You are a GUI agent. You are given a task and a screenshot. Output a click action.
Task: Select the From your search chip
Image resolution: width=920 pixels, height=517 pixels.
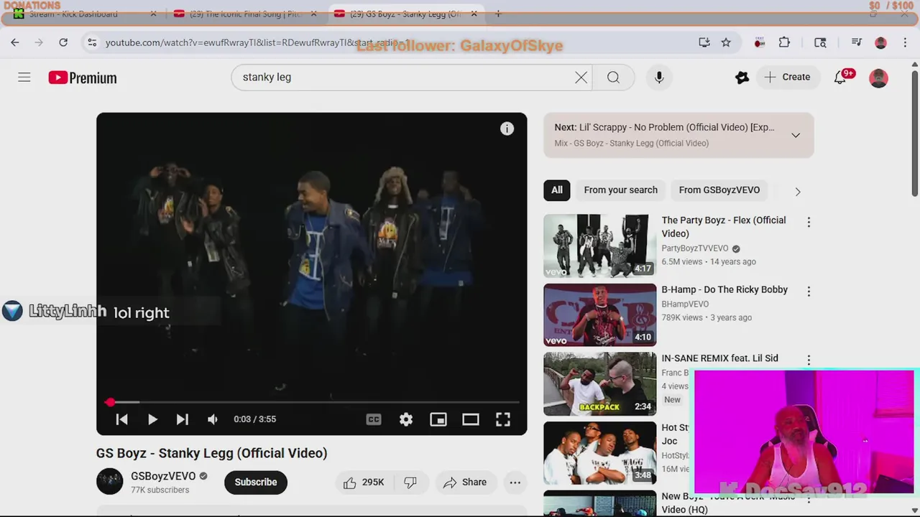[x=621, y=190]
